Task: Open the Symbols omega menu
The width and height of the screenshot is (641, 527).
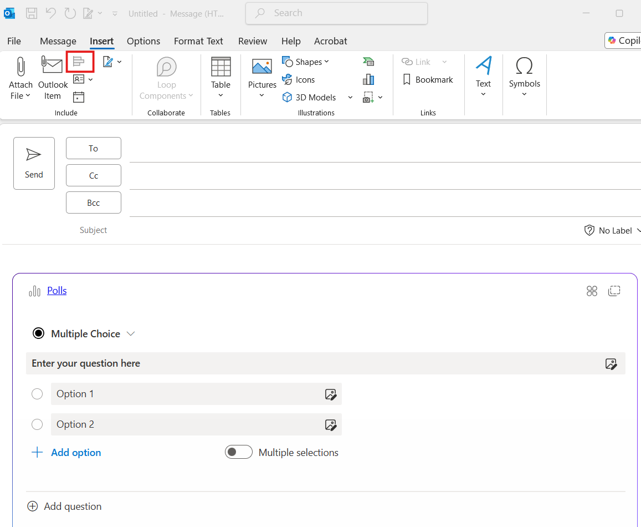Action: point(524,72)
